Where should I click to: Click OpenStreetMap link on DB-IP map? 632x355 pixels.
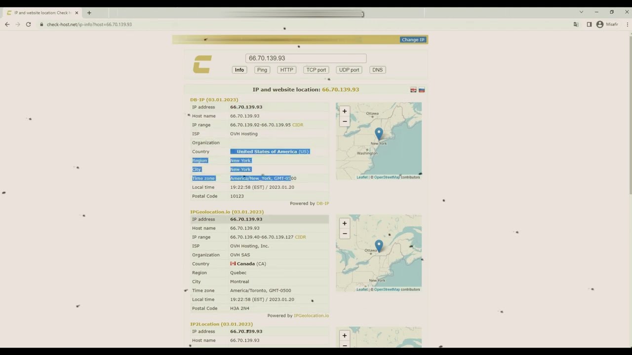click(387, 177)
